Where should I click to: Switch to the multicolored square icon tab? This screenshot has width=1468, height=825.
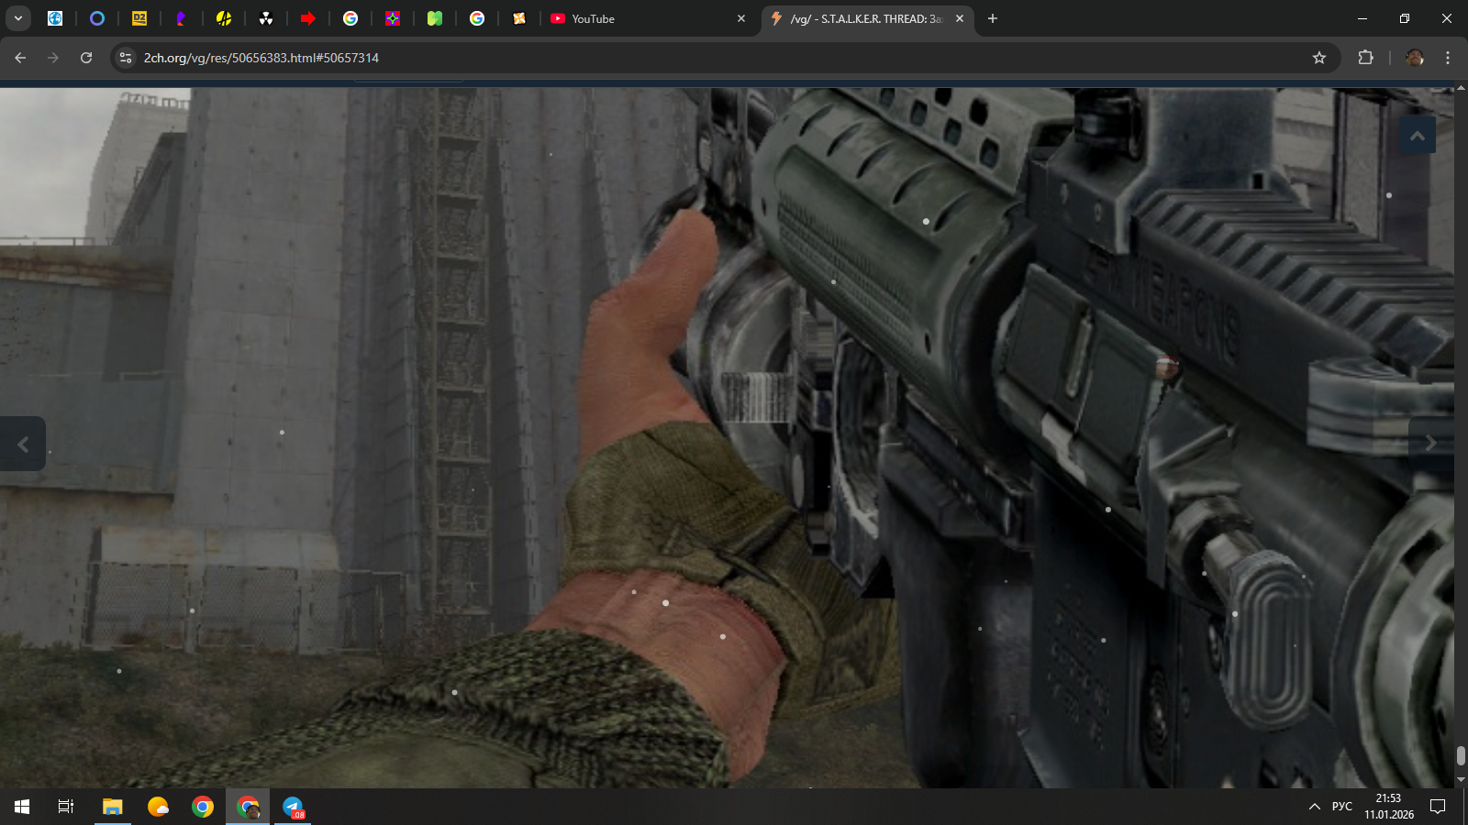tap(393, 18)
